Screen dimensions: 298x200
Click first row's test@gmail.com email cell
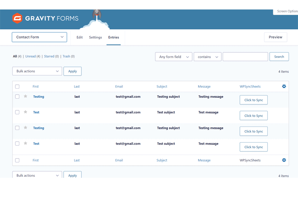point(128,97)
